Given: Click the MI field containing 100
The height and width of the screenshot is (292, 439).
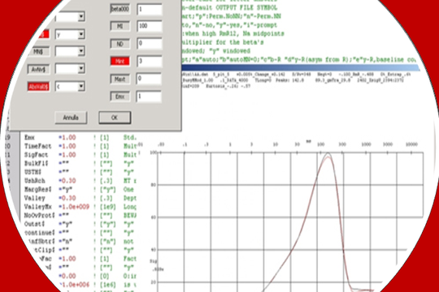Looking at the screenshot, I should [150, 26].
